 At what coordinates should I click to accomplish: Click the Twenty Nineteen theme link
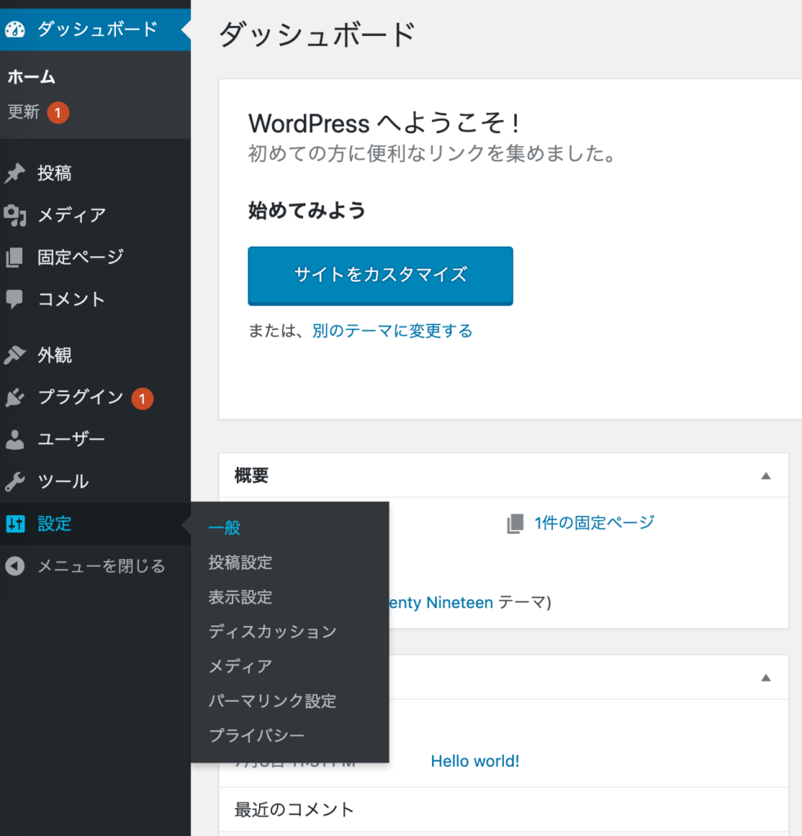pyautogui.click(x=441, y=603)
